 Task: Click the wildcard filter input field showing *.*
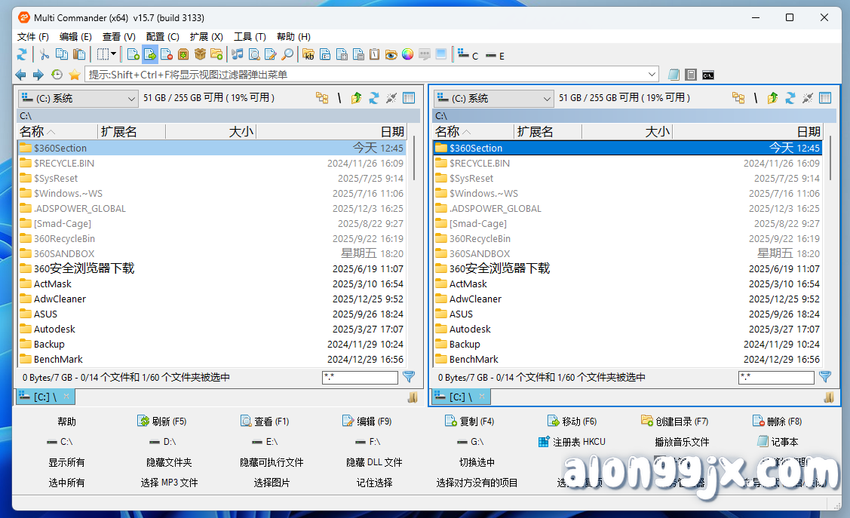360,377
